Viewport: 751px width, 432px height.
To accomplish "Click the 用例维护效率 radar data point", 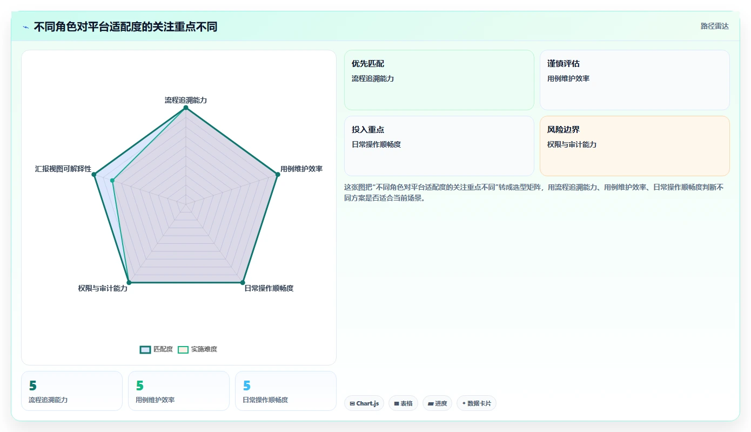I will [x=278, y=174].
